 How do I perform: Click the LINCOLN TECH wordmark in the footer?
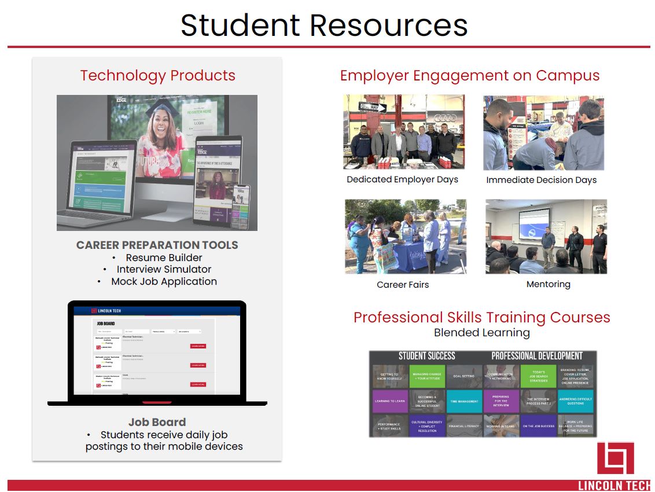(614, 485)
